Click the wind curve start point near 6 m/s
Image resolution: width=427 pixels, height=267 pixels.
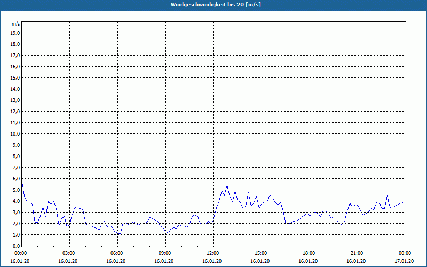click(x=22, y=180)
